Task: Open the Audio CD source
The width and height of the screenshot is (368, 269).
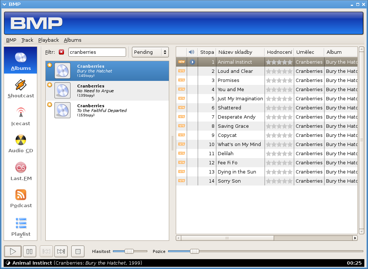Action: tap(21, 143)
